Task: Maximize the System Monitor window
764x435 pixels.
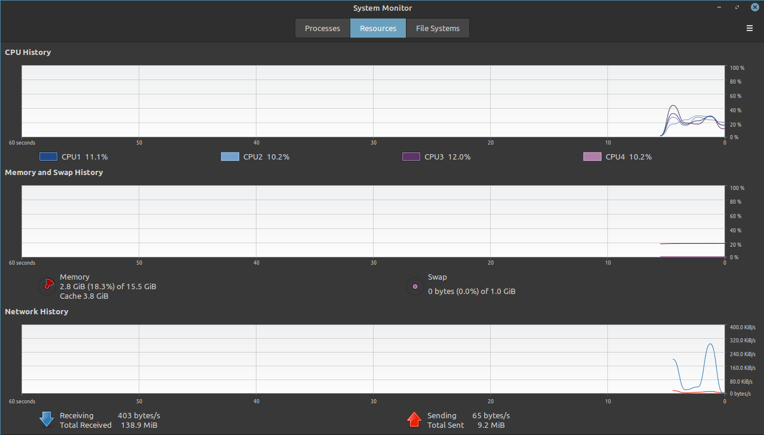Action: [737, 7]
